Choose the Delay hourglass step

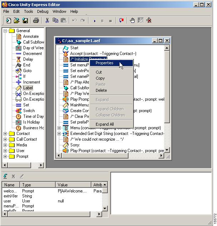tap(28, 59)
